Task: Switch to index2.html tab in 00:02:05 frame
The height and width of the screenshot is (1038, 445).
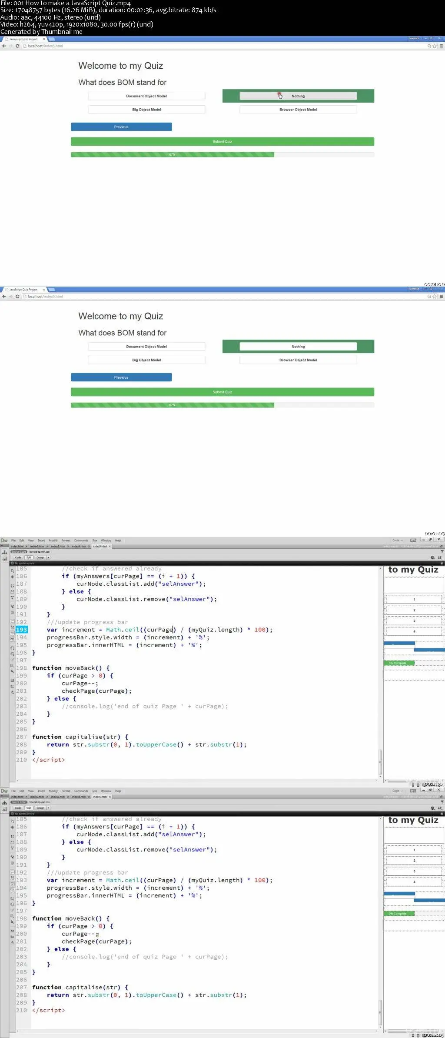Action: coord(37,797)
